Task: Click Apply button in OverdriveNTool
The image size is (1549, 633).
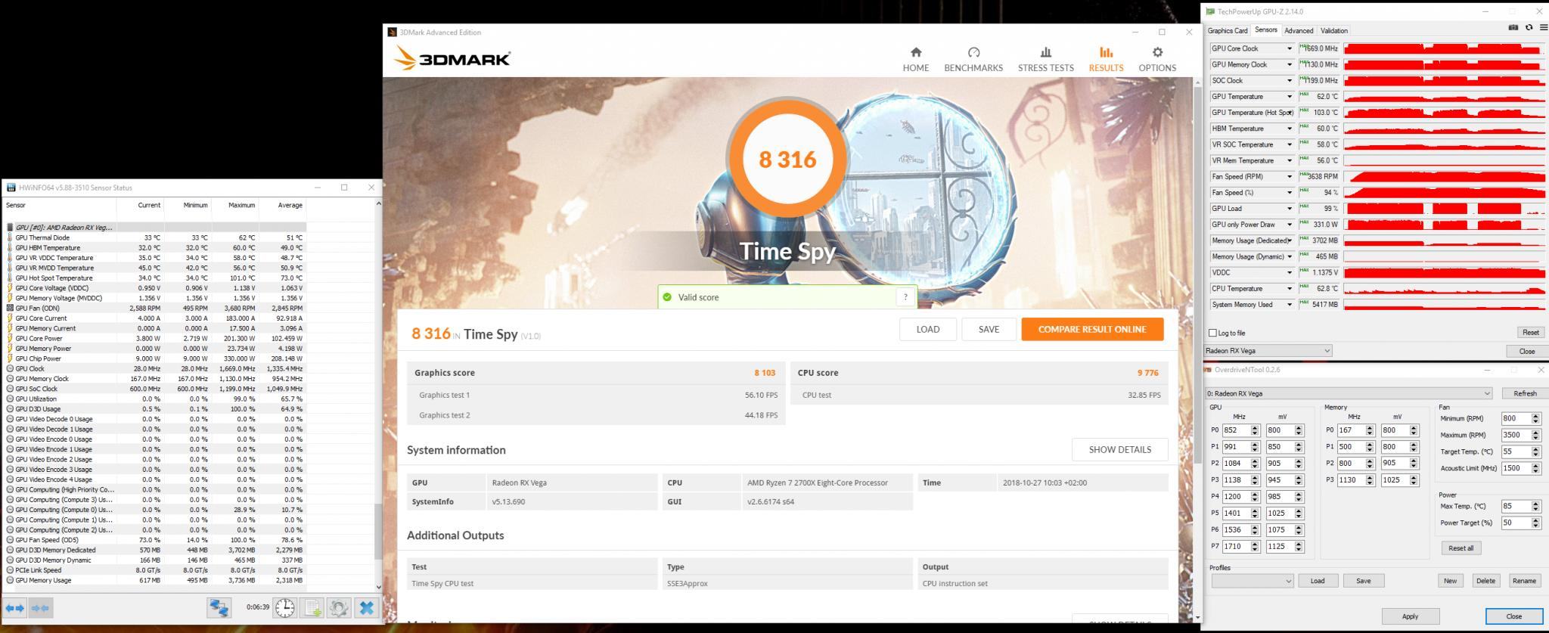Action: point(1410,616)
